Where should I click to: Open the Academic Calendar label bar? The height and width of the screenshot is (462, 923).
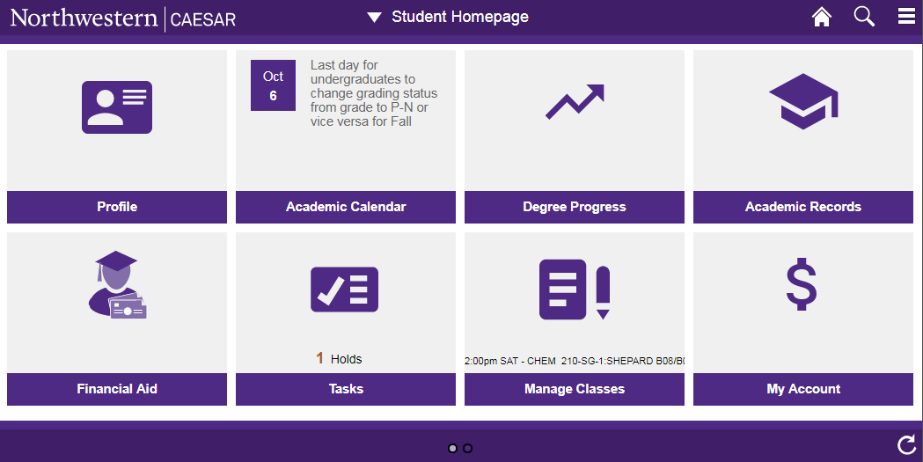[x=346, y=207]
